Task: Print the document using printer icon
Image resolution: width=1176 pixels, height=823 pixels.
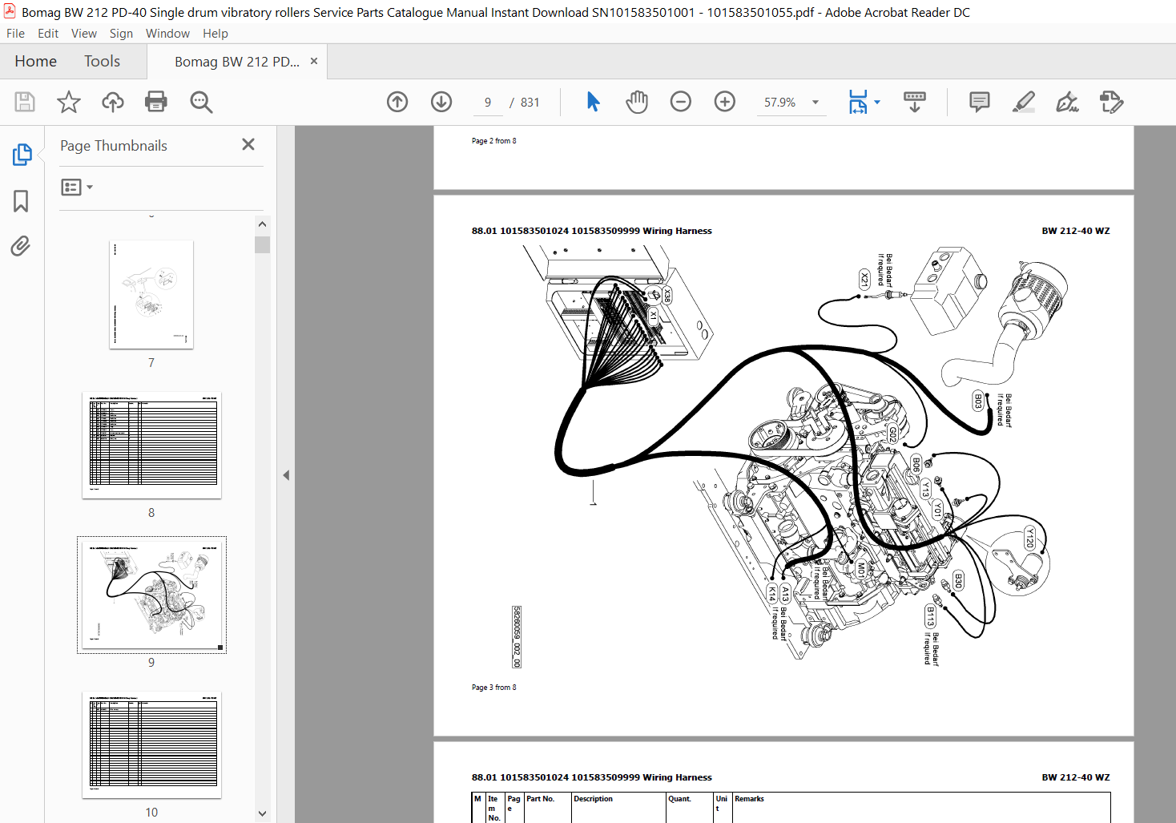Action: 156,102
